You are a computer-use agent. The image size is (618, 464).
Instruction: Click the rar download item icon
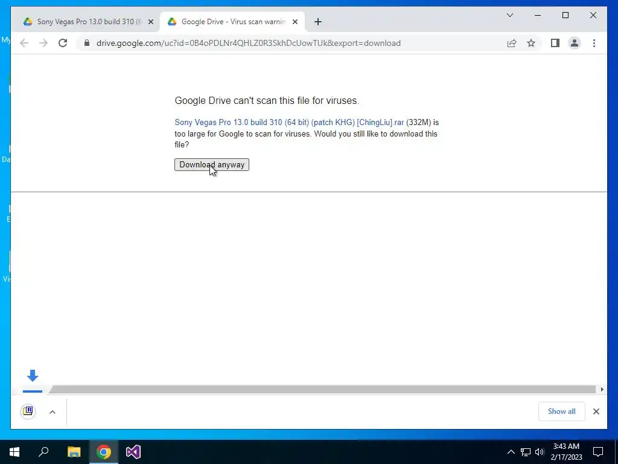28,411
